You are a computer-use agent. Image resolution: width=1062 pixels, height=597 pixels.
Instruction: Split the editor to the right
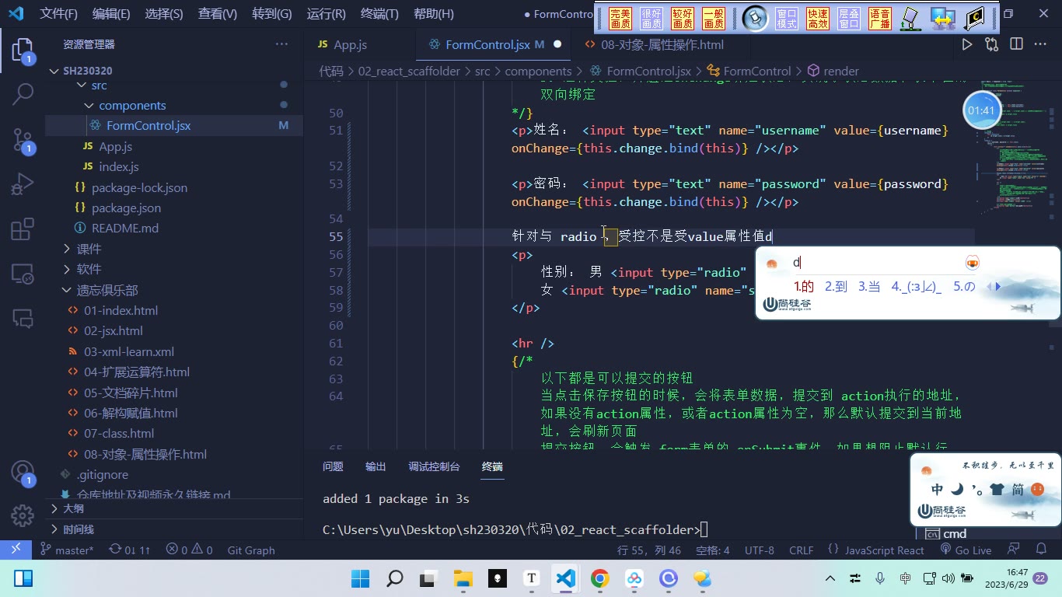tap(1016, 45)
